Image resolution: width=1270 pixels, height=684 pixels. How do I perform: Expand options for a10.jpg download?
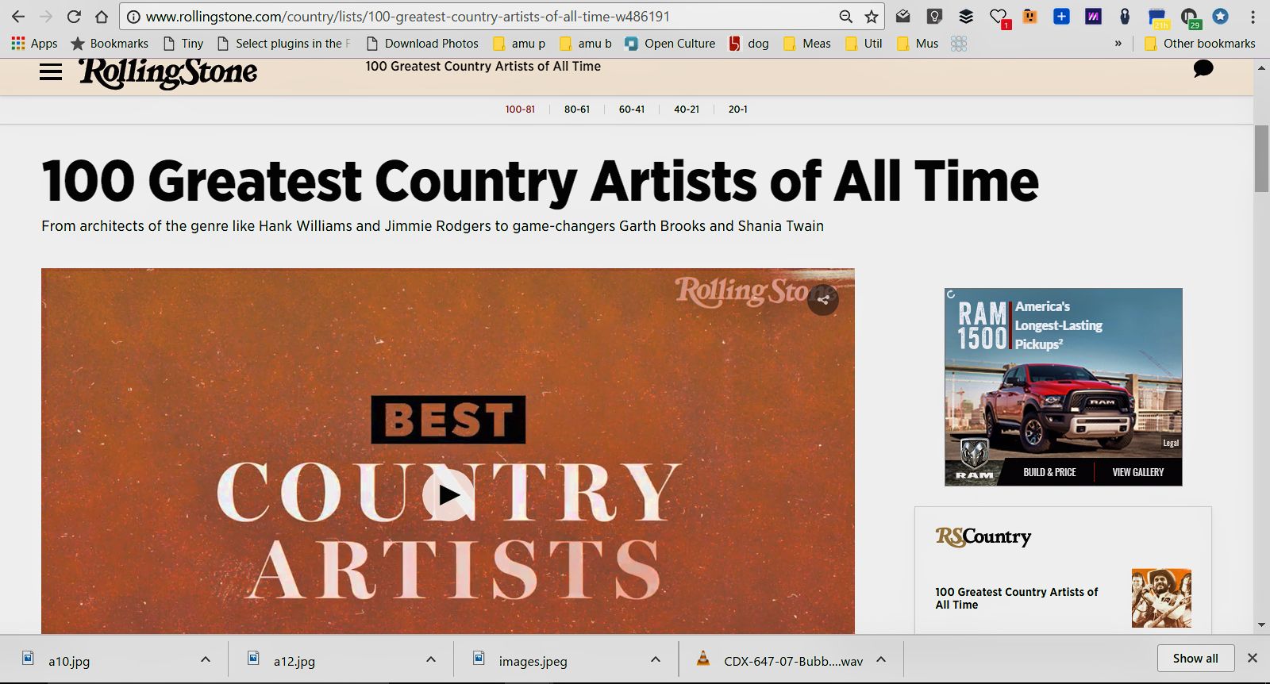coord(206,659)
